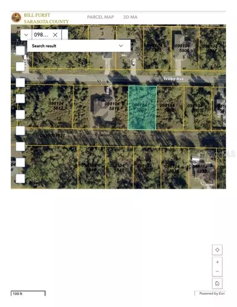Click lot number 34 on the map
The width and height of the screenshot is (237, 307).
coord(119,155)
